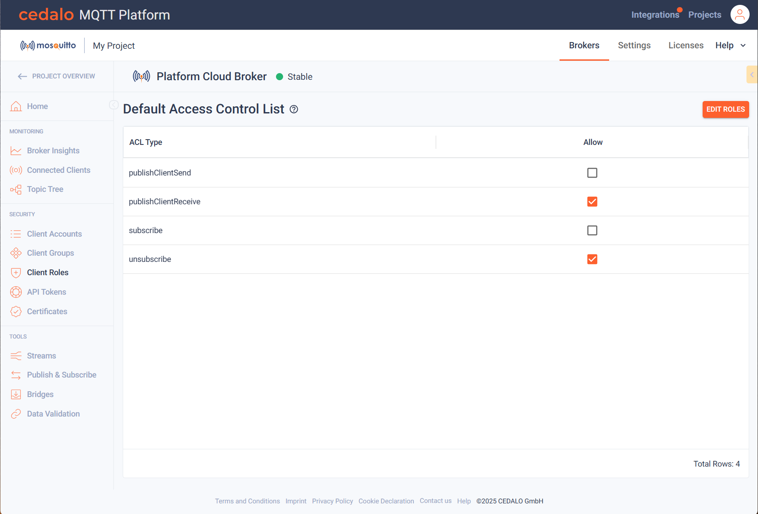Click the PROJECT OVERVIEW link
Viewport: 758px width, 514px height.
coord(63,76)
